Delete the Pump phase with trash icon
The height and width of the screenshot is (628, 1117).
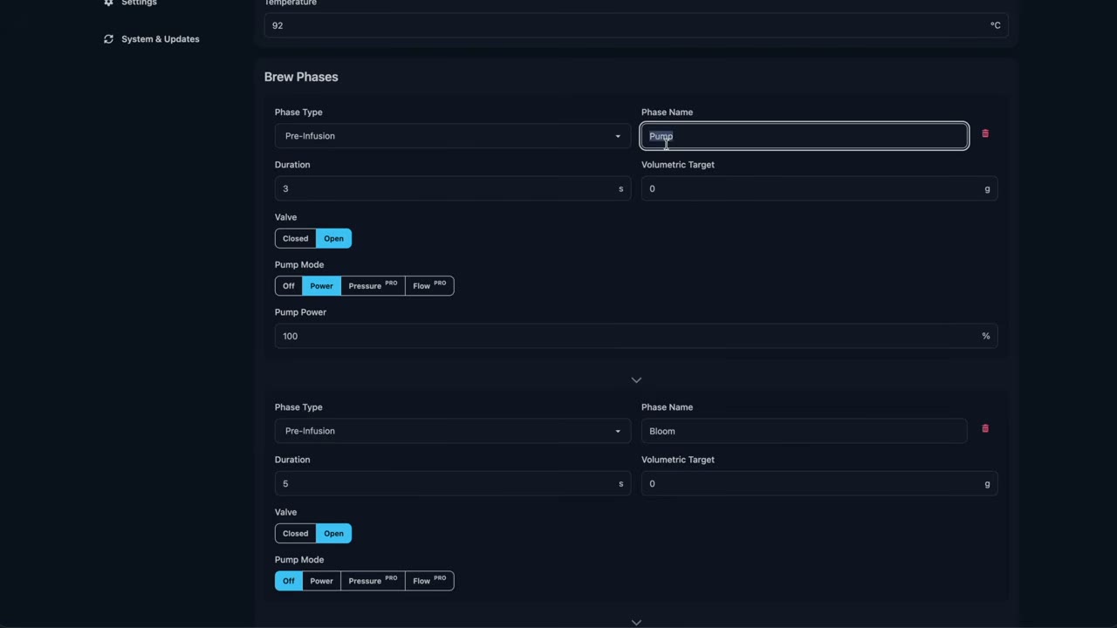(x=985, y=133)
